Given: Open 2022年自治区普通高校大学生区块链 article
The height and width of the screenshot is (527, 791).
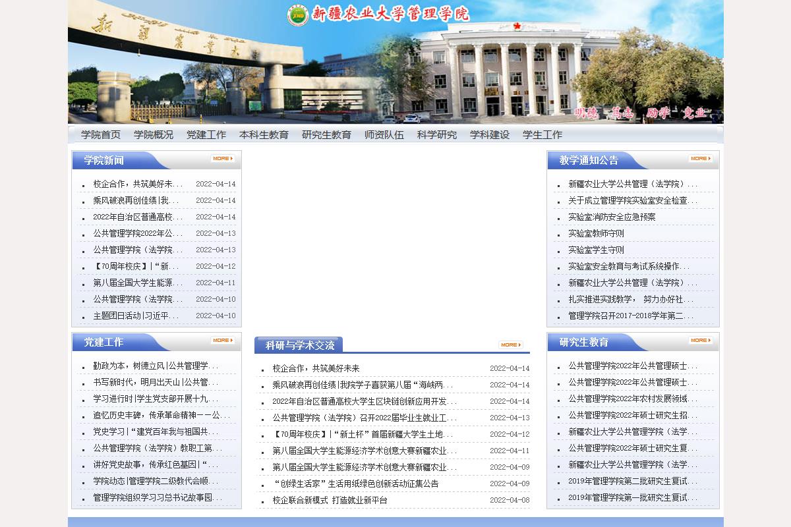Looking at the screenshot, I should pos(365,401).
